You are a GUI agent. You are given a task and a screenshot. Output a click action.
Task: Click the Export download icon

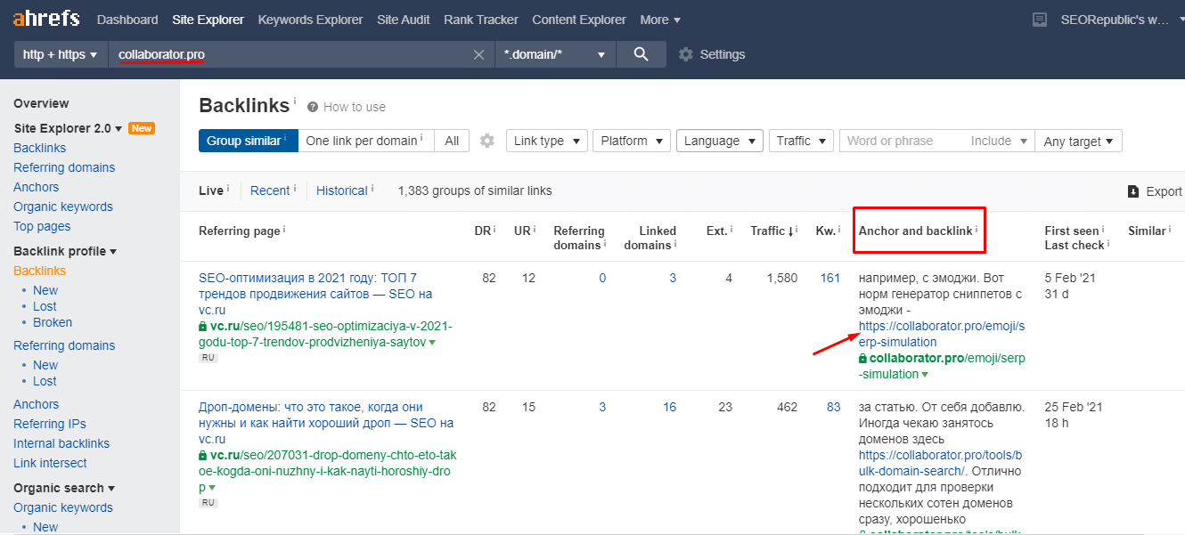(x=1133, y=191)
